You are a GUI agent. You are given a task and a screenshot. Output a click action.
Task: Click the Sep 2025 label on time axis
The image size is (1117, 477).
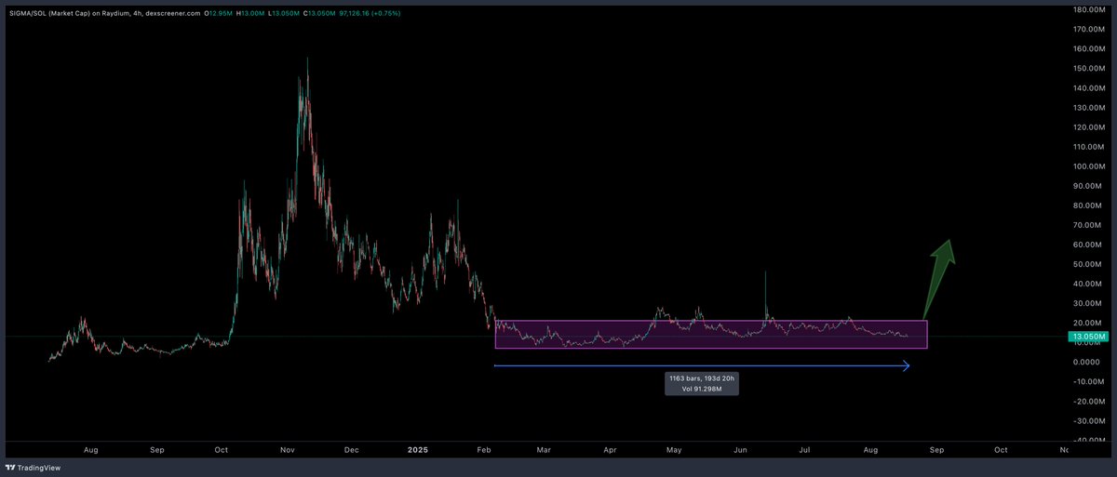935,449
